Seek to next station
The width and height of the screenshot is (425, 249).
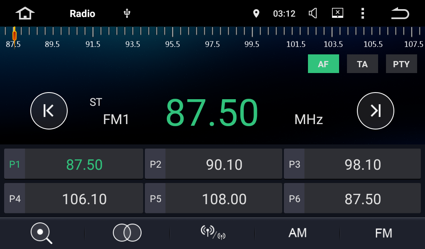pos(375,111)
